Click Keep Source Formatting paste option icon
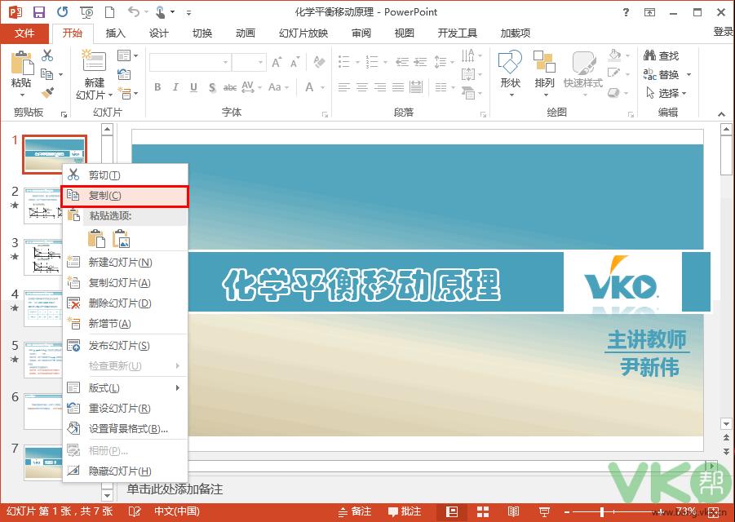 pos(96,238)
